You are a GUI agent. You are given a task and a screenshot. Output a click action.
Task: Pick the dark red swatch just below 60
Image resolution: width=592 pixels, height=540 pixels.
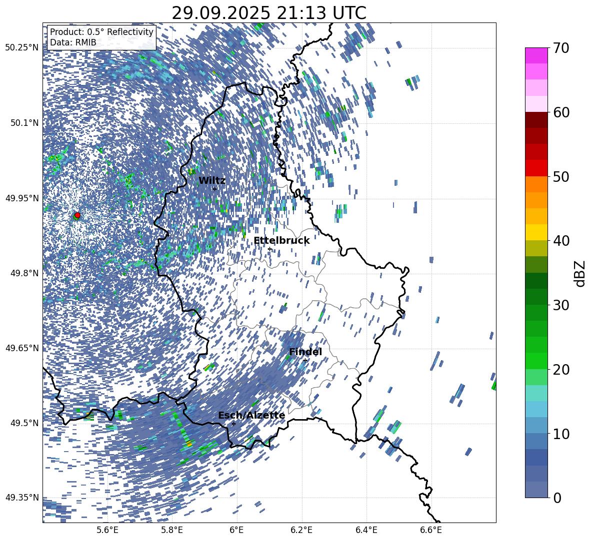(x=536, y=119)
